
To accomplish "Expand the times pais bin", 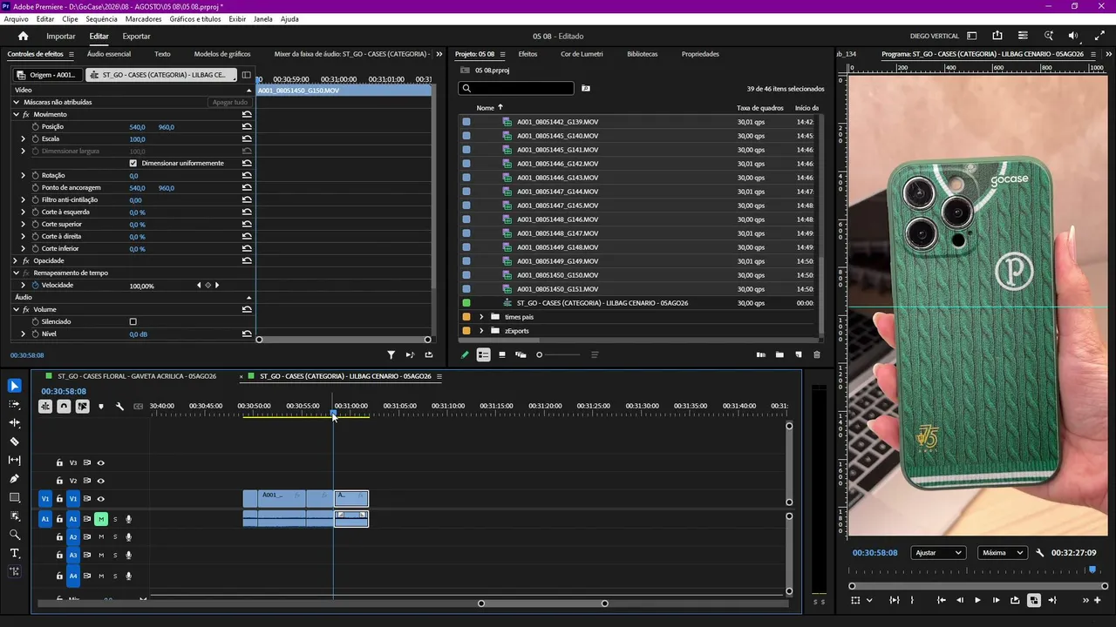I will coord(481,317).
